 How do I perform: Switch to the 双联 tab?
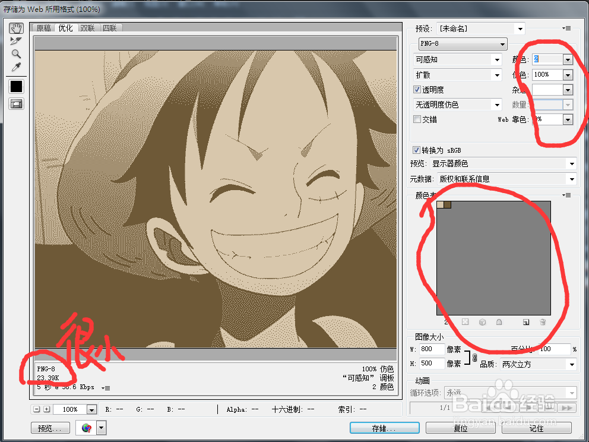[x=87, y=28]
